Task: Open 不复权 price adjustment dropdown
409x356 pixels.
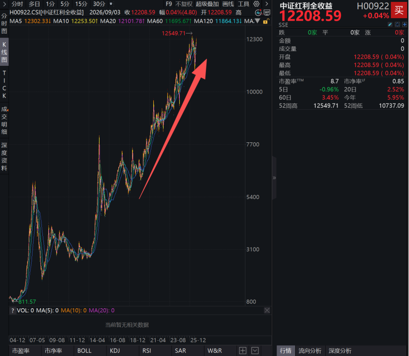Action: (184, 4)
